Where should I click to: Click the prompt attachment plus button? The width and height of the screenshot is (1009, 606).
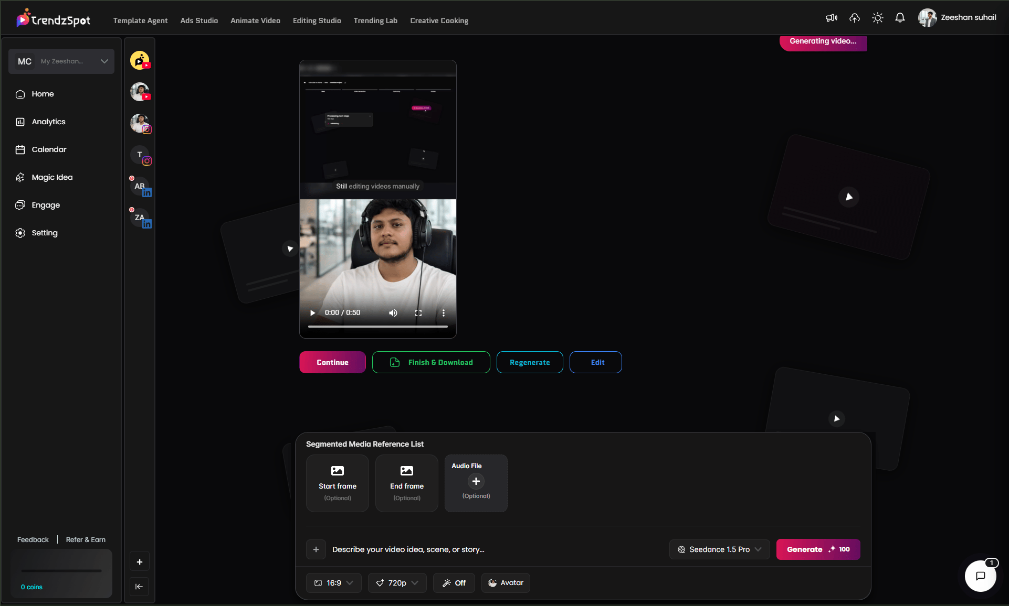click(x=316, y=549)
